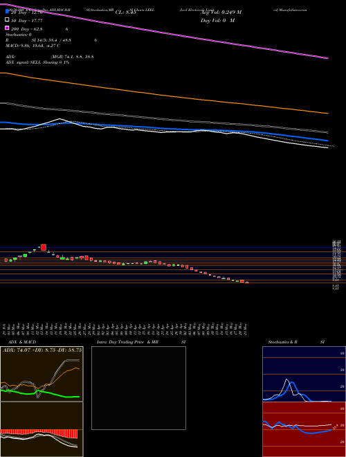Open the empty Intra Day Trading Price panel
Image resolution: width=346 pixels, height=457 pixels.
[x=138, y=388]
